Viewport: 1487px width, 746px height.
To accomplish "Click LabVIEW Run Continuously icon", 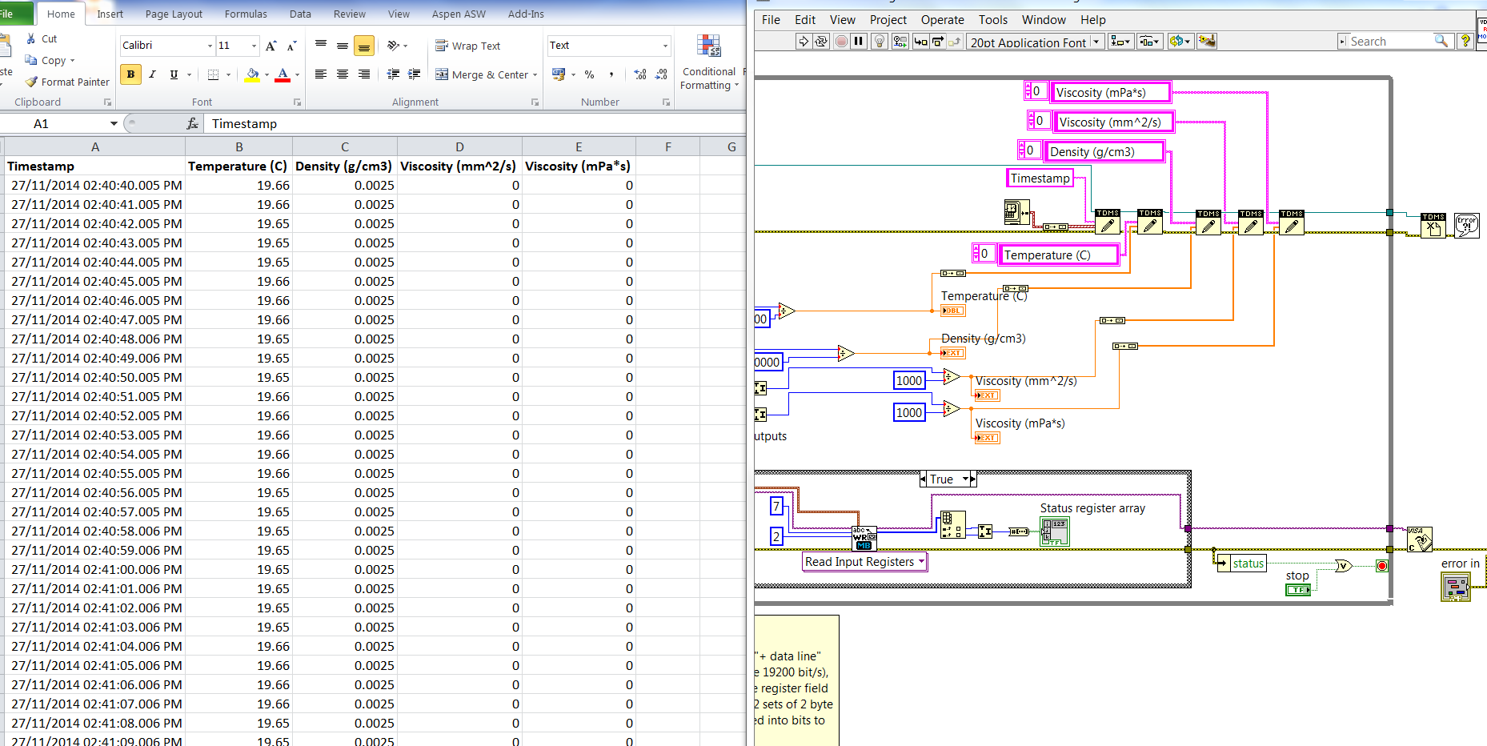I will 821,42.
